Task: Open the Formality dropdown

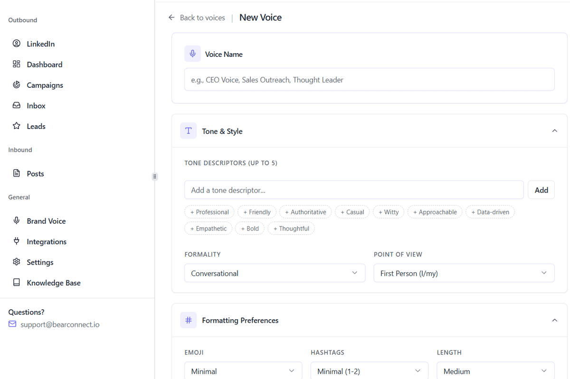Action: [275, 273]
